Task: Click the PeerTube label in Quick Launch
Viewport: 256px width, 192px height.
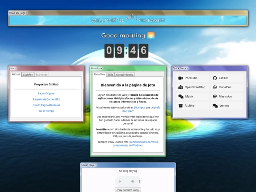Action: coord(191,78)
